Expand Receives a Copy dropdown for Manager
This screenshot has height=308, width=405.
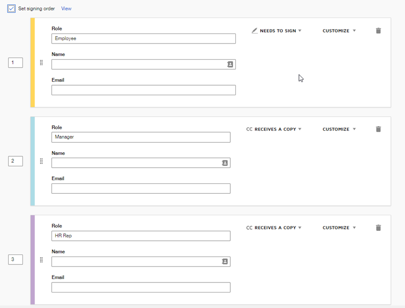[274, 129]
